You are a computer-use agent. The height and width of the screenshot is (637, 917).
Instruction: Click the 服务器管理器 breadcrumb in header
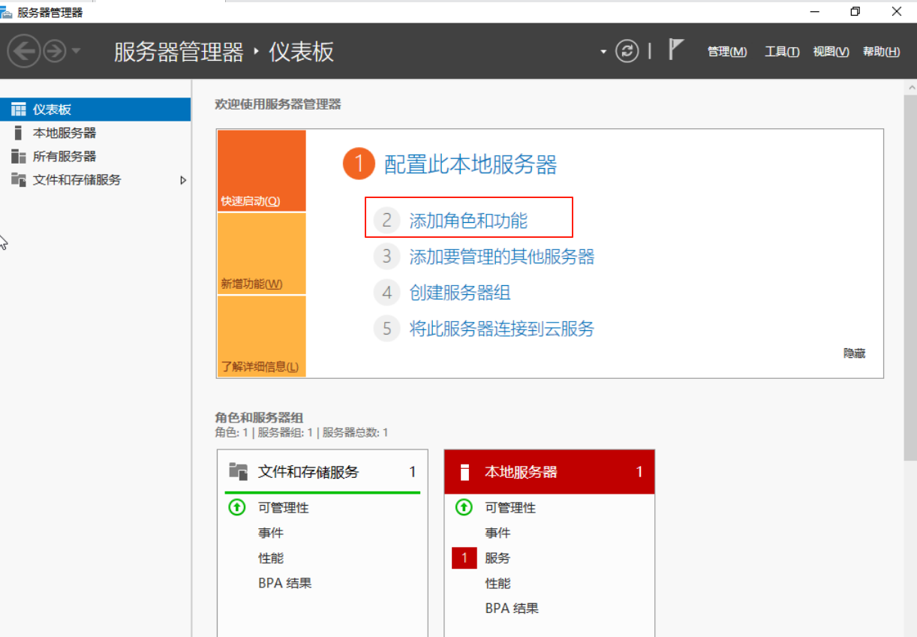(179, 52)
